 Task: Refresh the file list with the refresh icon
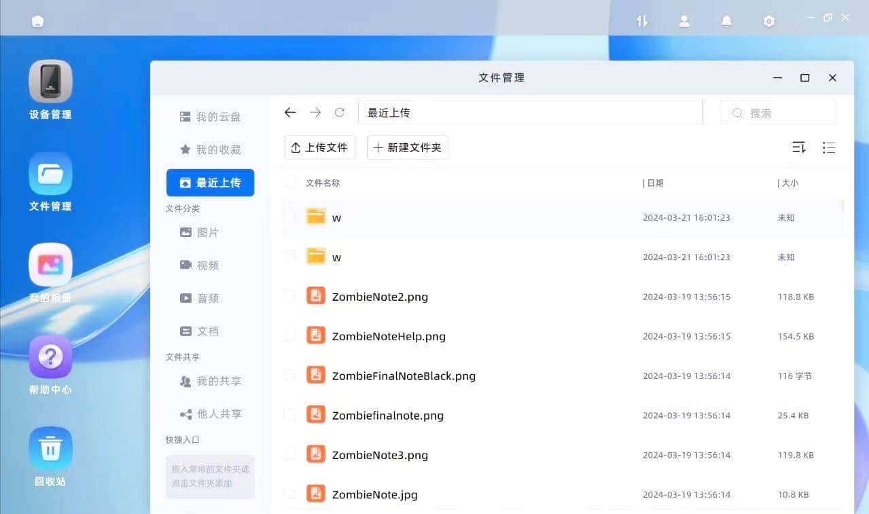coord(340,112)
